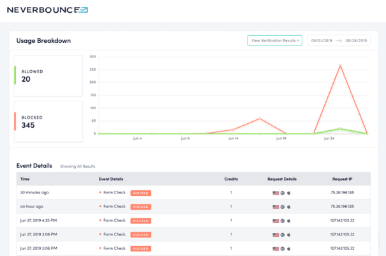386x256 pixels.
Task: Click Apple OS icon in third event row
Action: [x=288, y=221]
